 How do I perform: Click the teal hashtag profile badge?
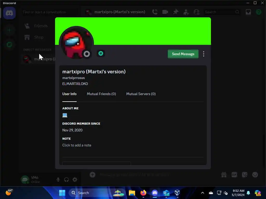point(101,54)
